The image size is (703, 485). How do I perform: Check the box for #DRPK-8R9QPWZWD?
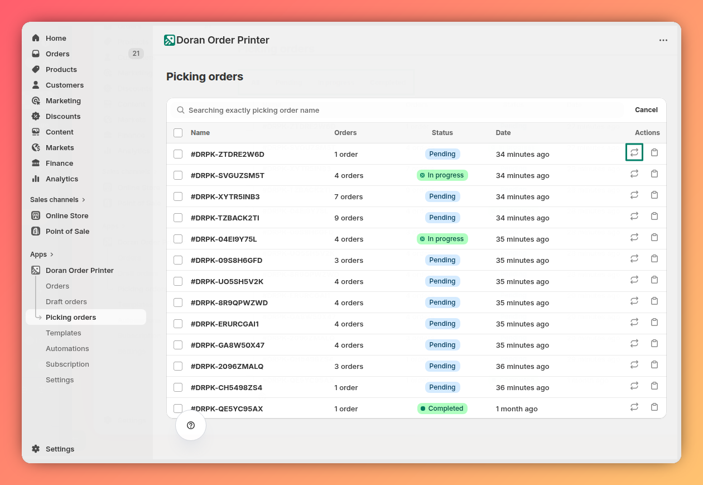[178, 302]
